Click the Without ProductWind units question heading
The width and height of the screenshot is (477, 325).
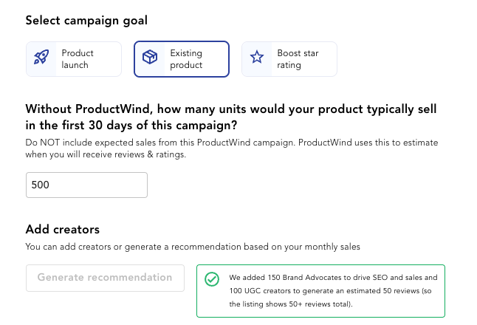pos(231,117)
